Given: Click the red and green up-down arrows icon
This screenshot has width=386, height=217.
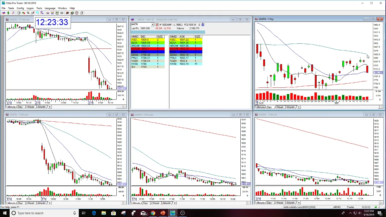Looking at the screenshot, I should pyautogui.click(x=24, y=13).
